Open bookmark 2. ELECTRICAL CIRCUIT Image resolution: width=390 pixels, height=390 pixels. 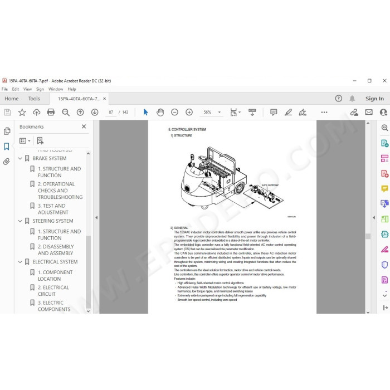pyautogui.click(x=53, y=291)
